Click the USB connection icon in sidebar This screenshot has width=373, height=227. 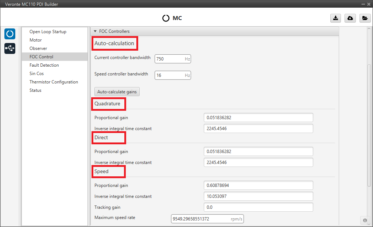(10, 48)
